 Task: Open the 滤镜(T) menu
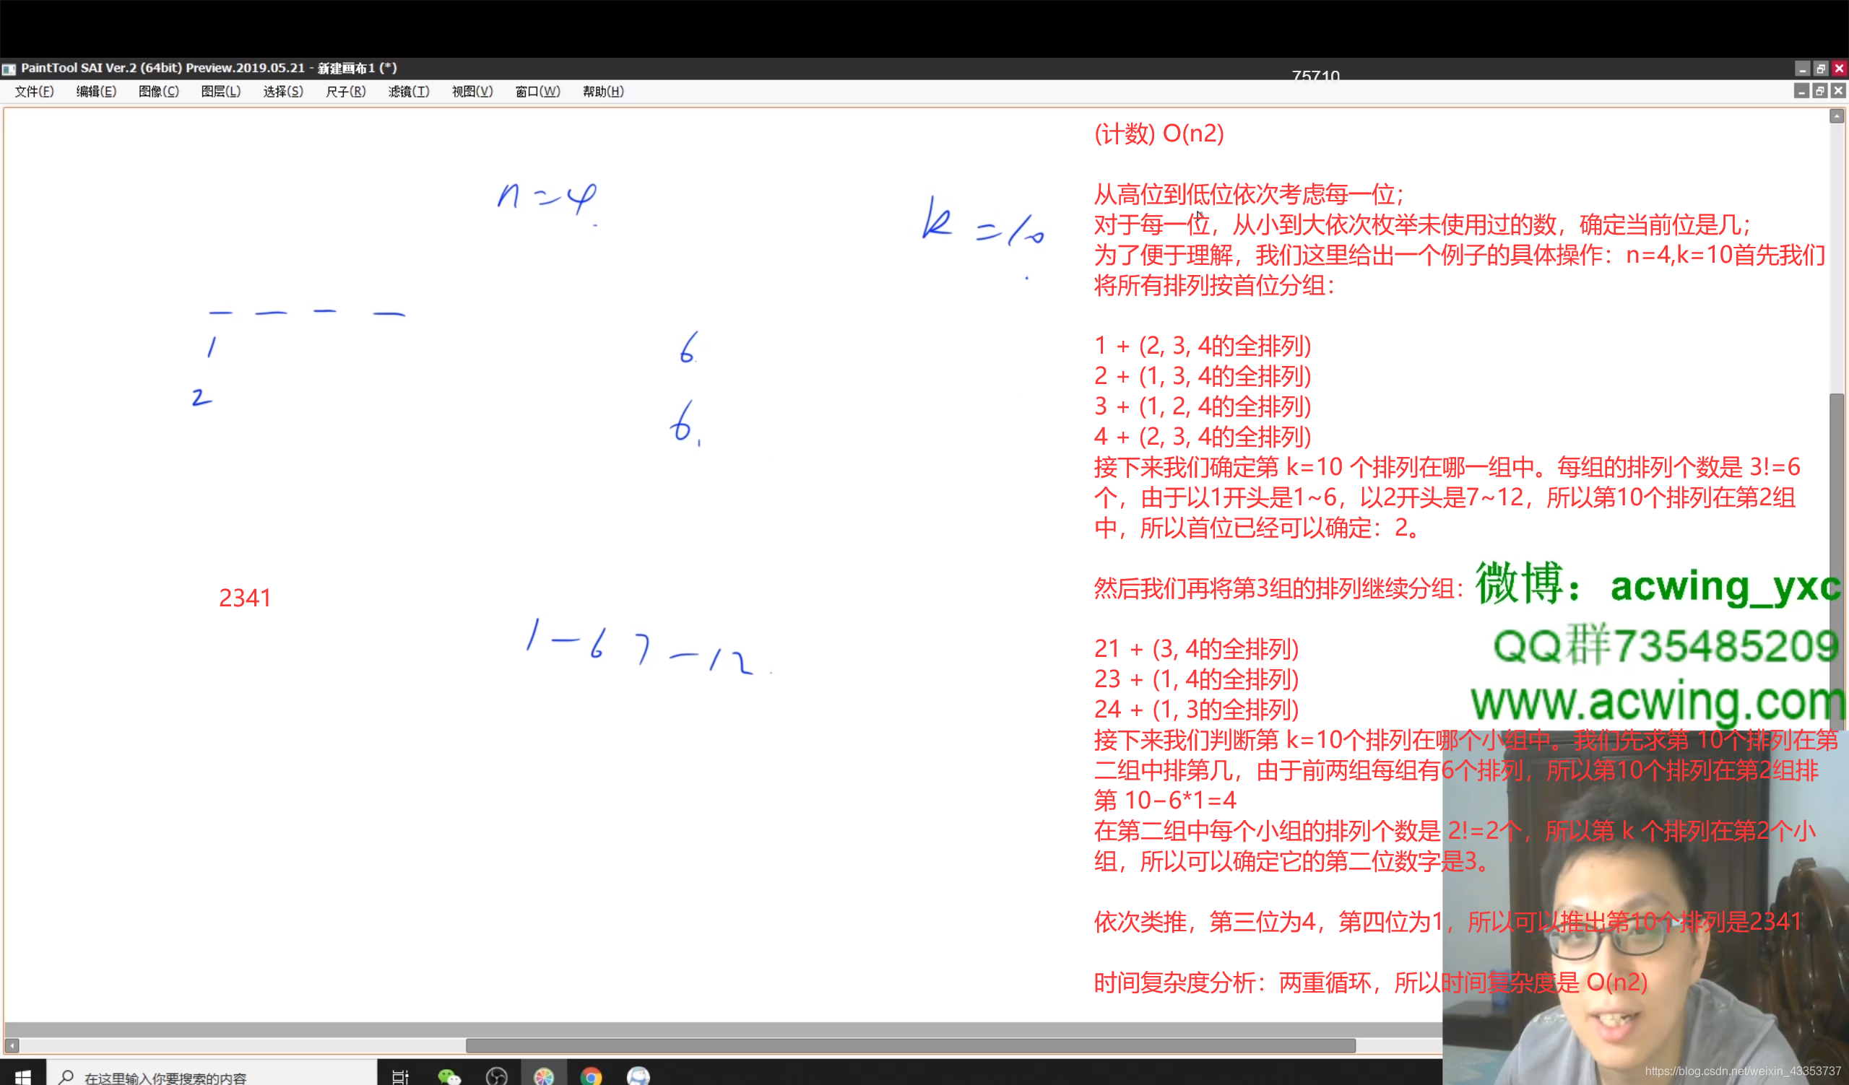408,92
